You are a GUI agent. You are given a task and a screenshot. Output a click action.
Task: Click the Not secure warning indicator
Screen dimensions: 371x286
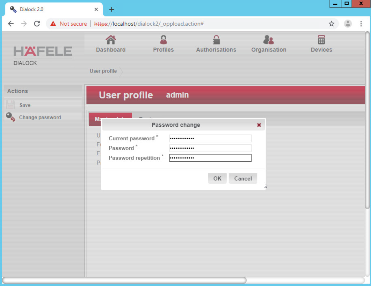click(x=69, y=24)
